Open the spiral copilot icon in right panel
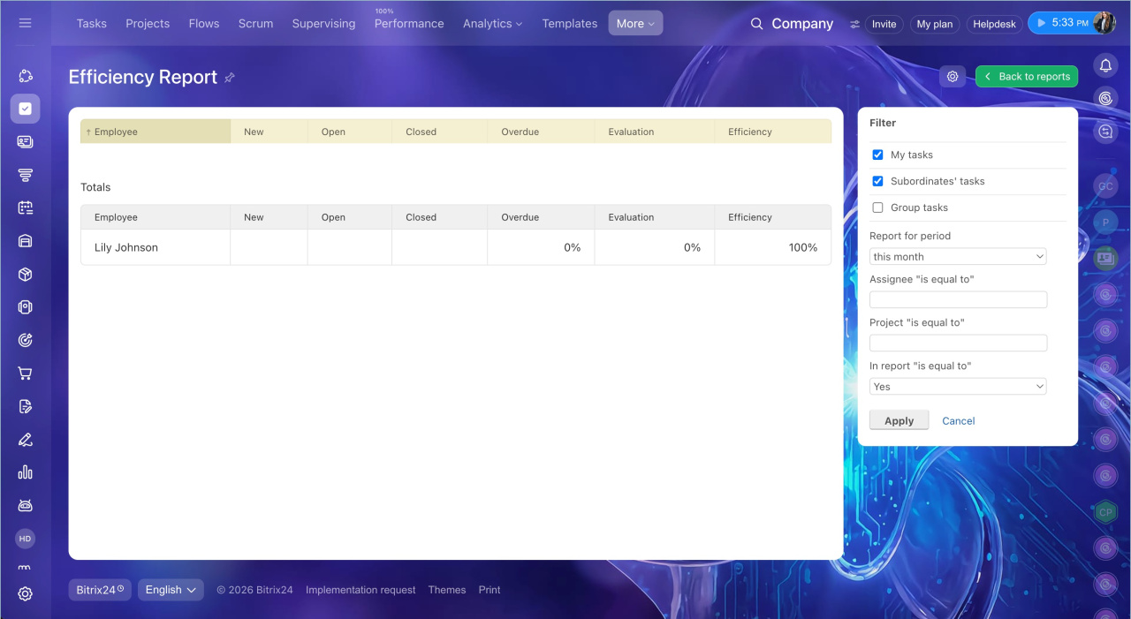Viewport: 1131px width, 619px height. pyautogui.click(x=1105, y=98)
